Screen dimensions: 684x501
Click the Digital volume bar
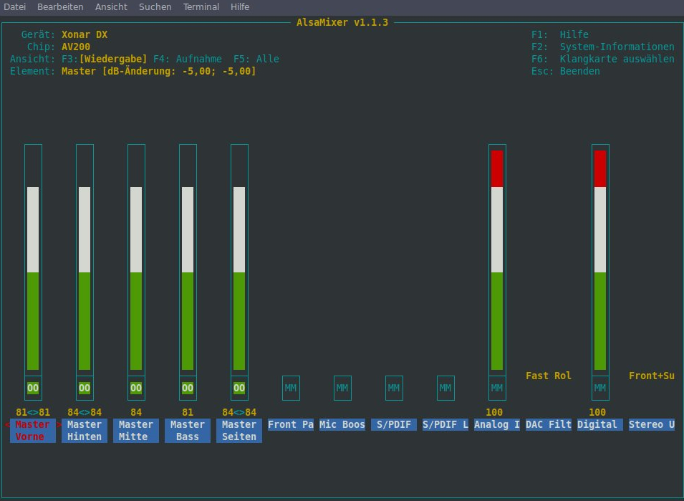pyautogui.click(x=600, y=260)
